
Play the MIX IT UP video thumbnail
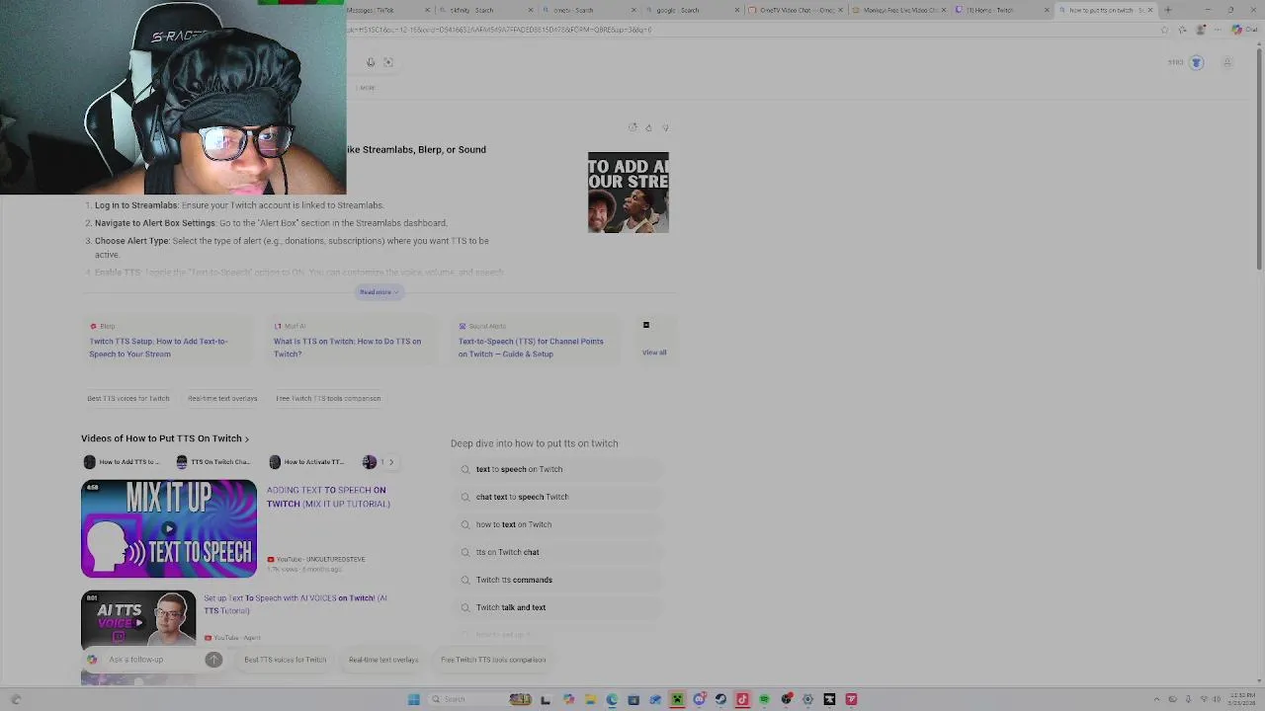169,528
